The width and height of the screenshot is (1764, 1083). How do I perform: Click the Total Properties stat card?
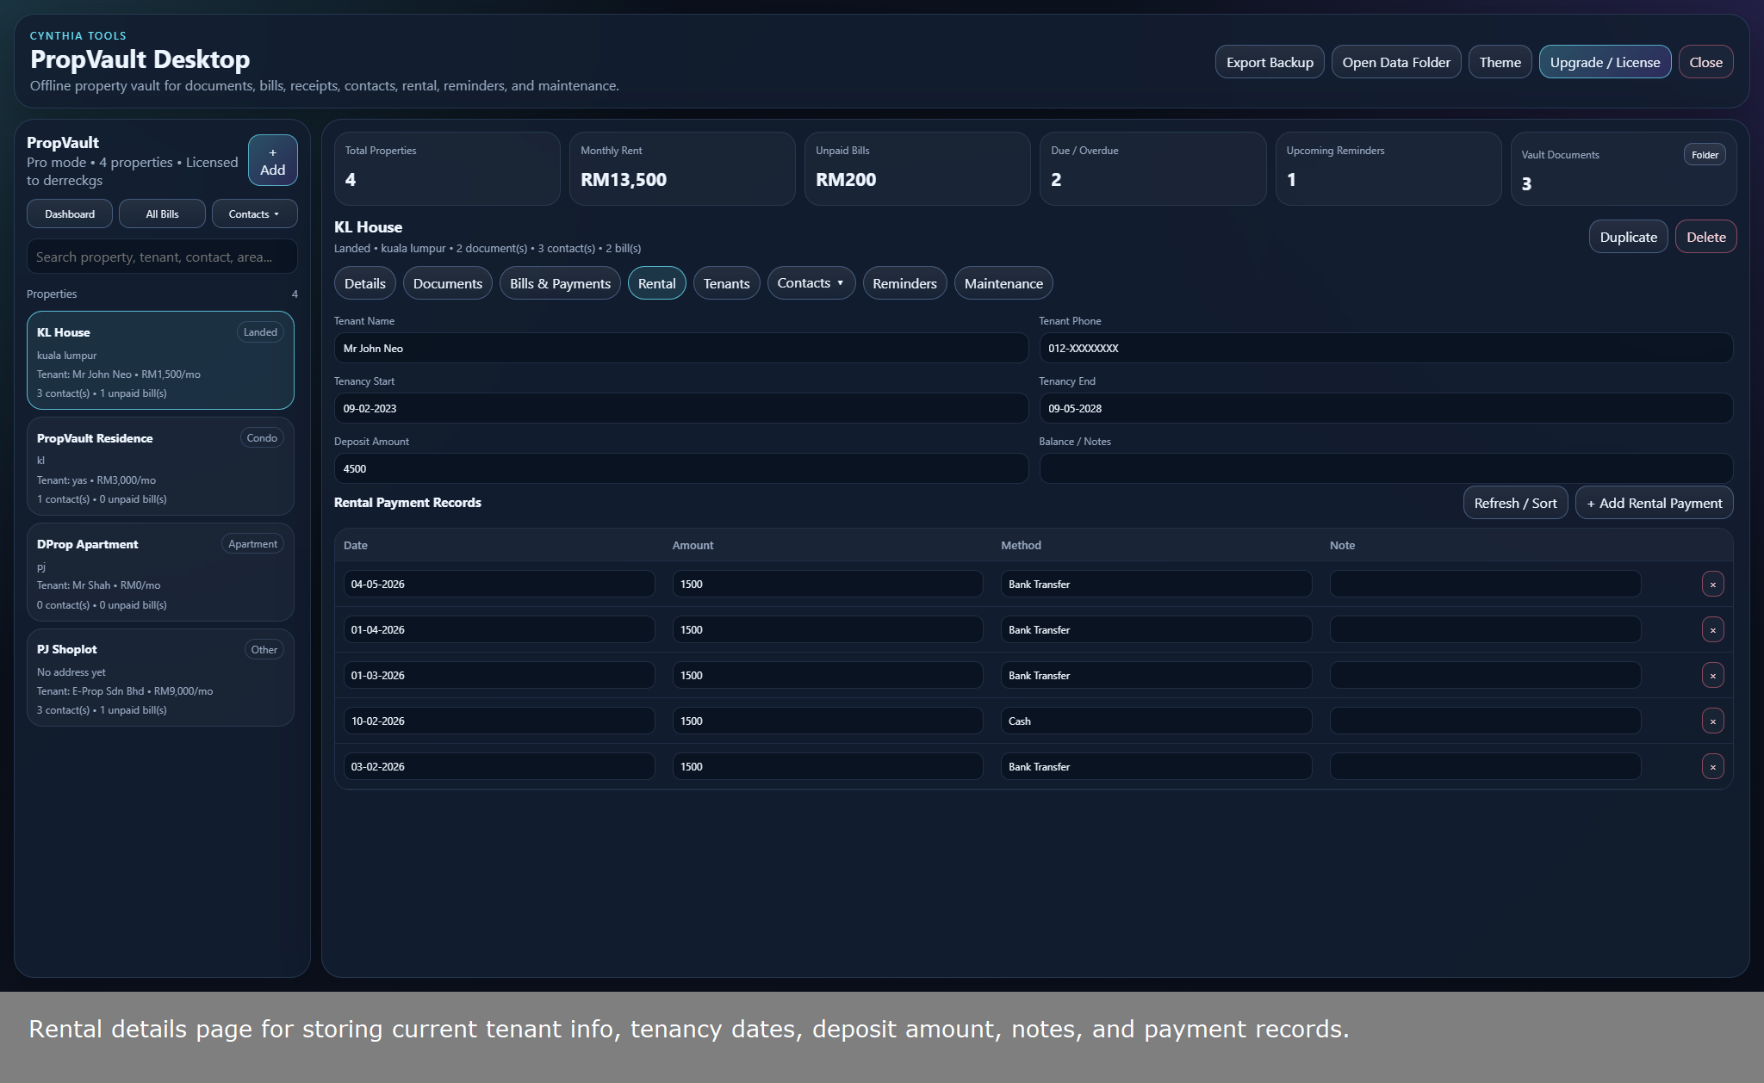446,169
